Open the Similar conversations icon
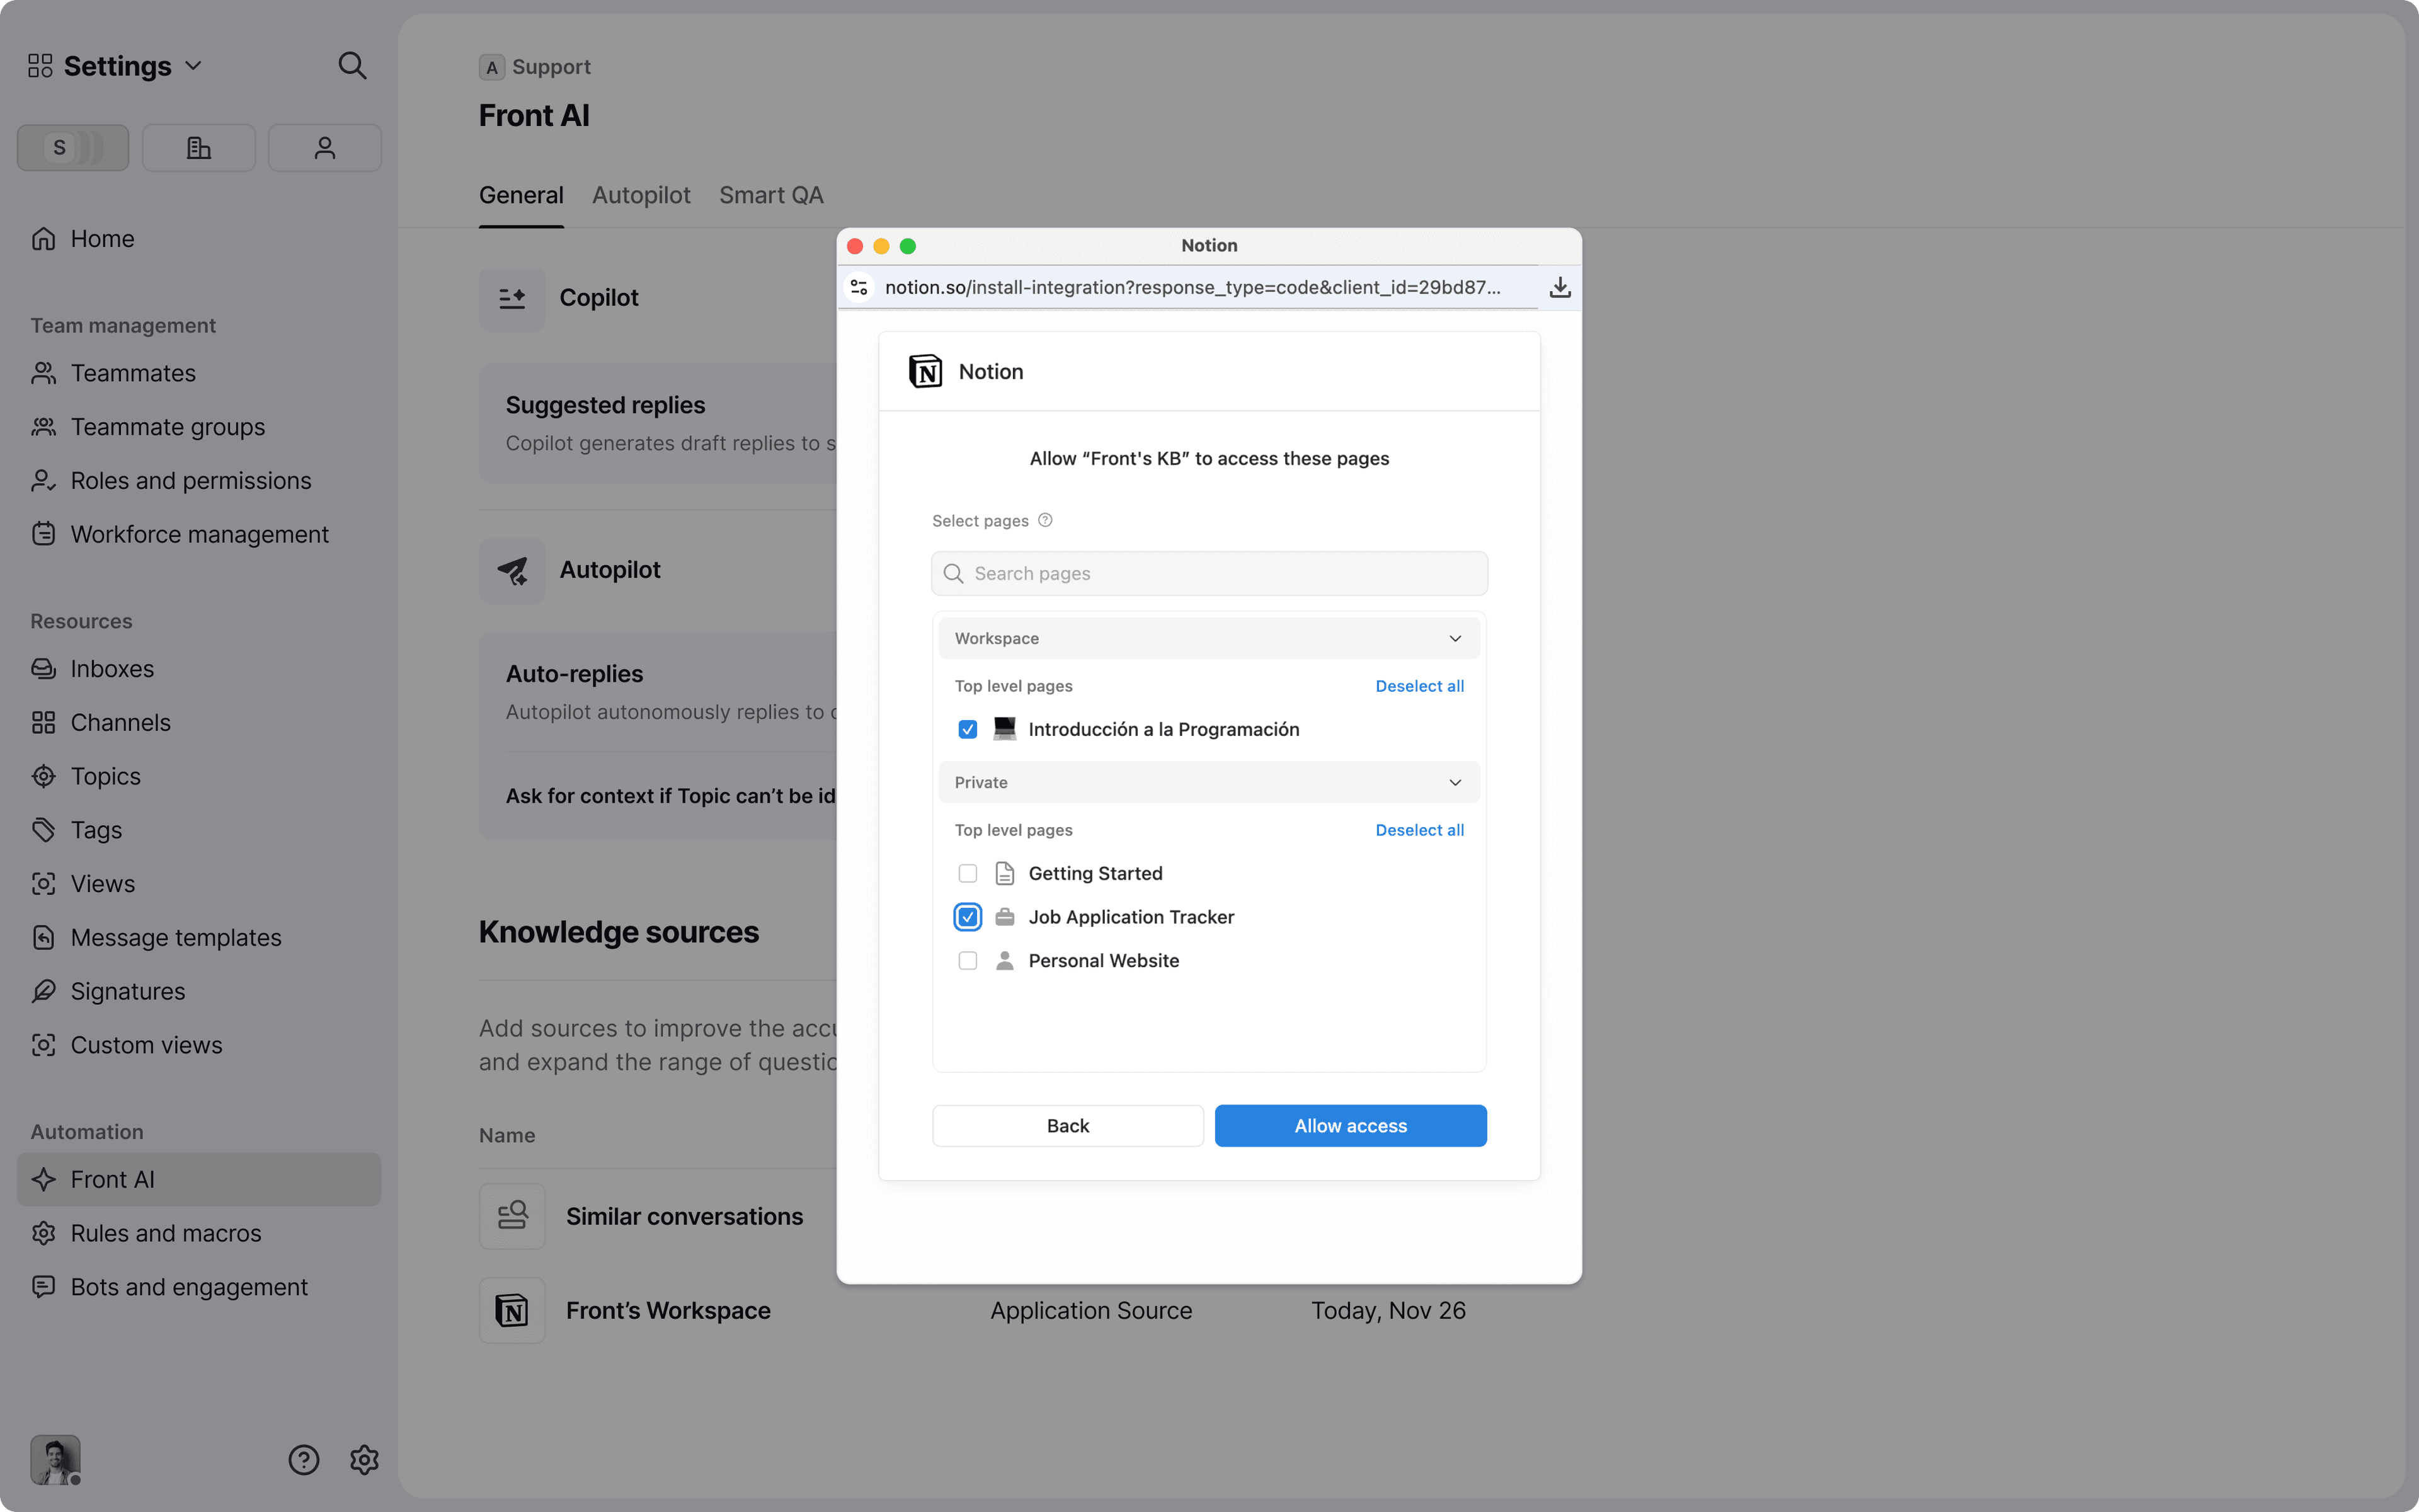The width and height of the screenshot is (2419, 1512). point(512,1215)
